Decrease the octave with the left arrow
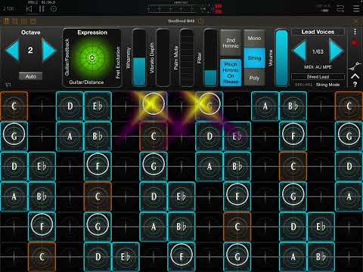This screenshot has height=272, width=363. pyautogui.click(x=13, y=51)
